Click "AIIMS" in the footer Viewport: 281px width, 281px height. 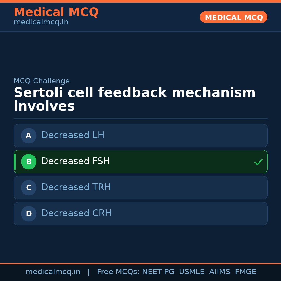[x=220, y=272]
